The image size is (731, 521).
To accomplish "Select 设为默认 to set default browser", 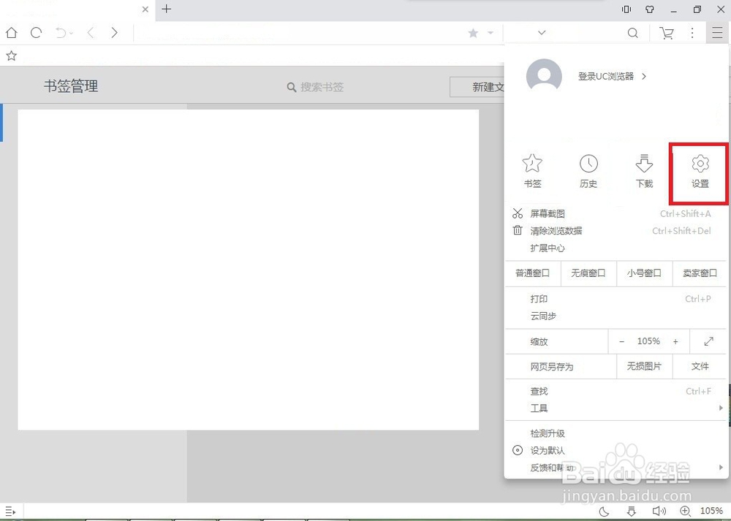I will pyautogui.click(x=550, y=450).
